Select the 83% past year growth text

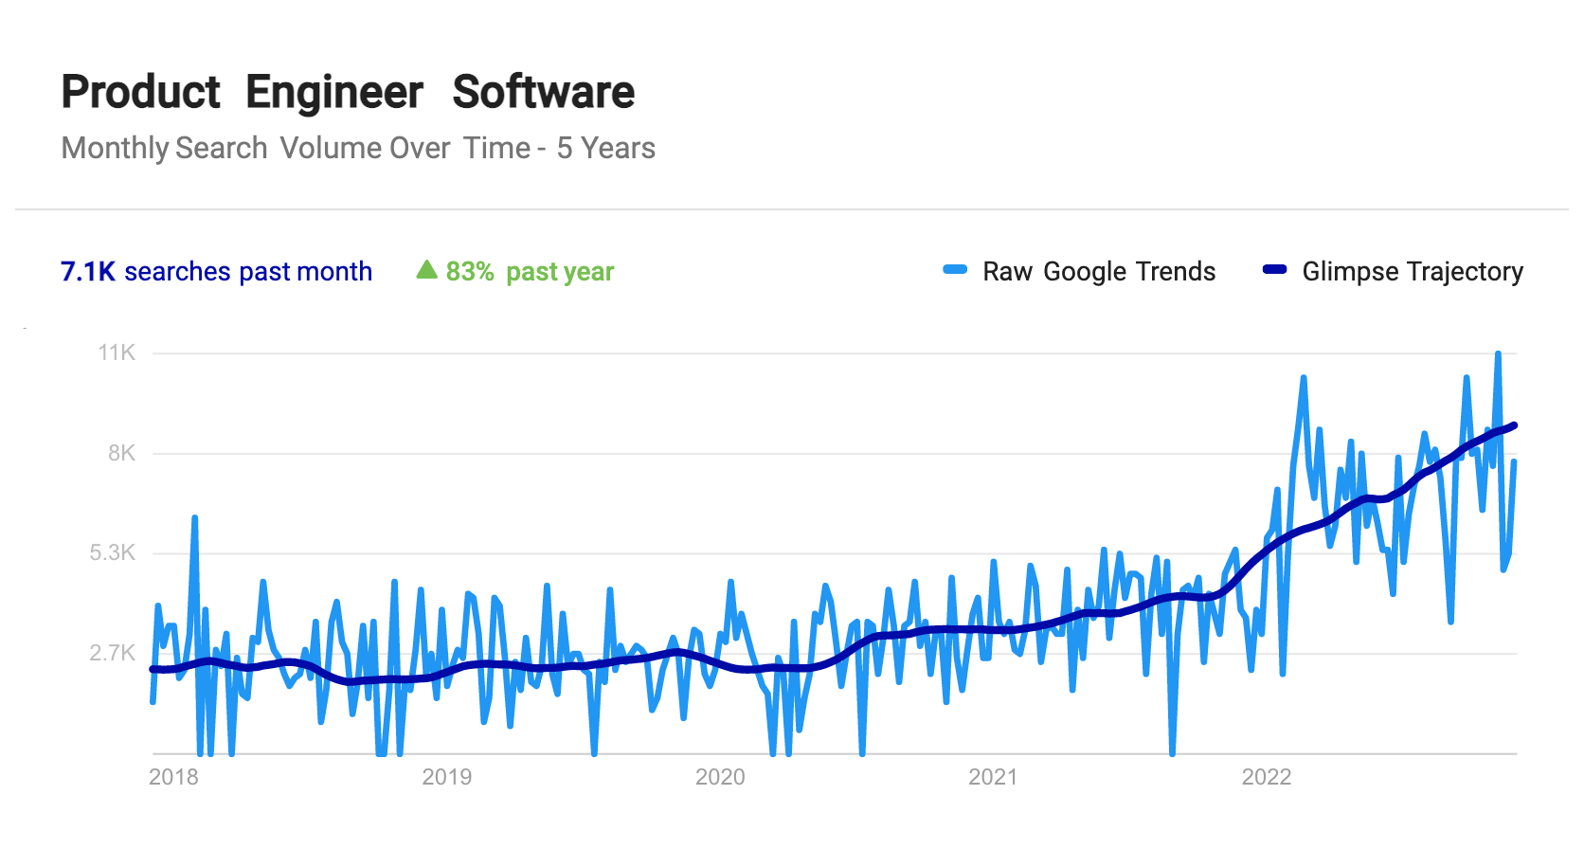coord(530,272)
